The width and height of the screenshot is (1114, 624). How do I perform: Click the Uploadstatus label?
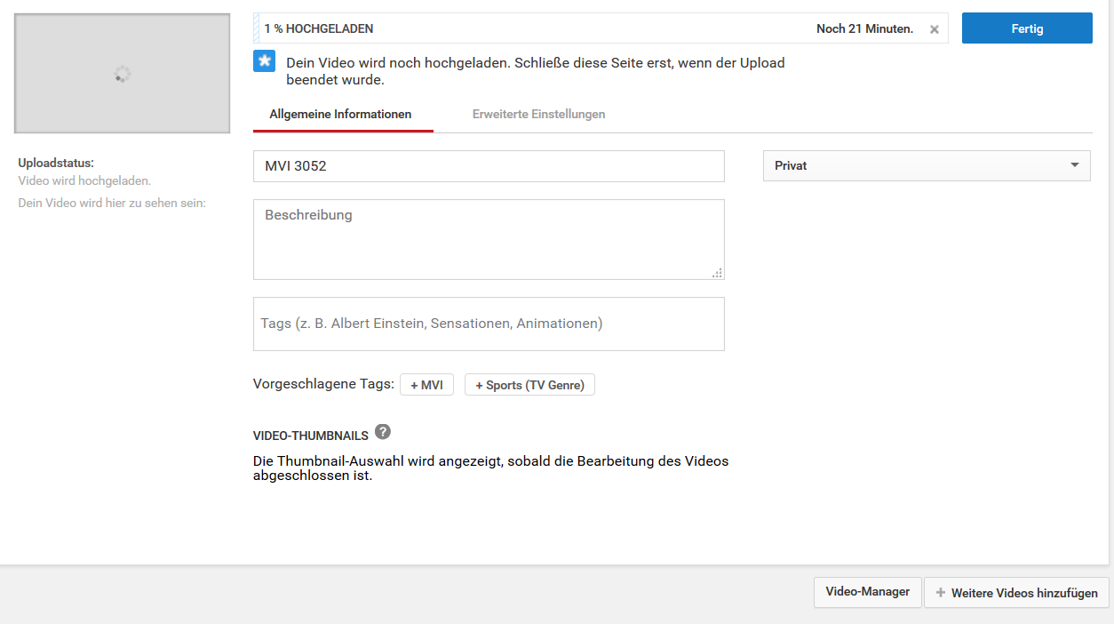tap(56, 163)
